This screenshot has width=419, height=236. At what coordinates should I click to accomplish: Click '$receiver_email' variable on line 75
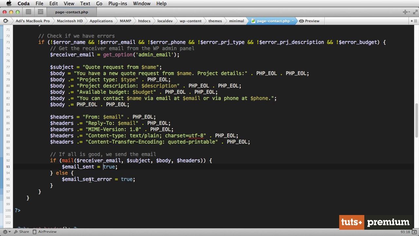(x=72, y=55)
